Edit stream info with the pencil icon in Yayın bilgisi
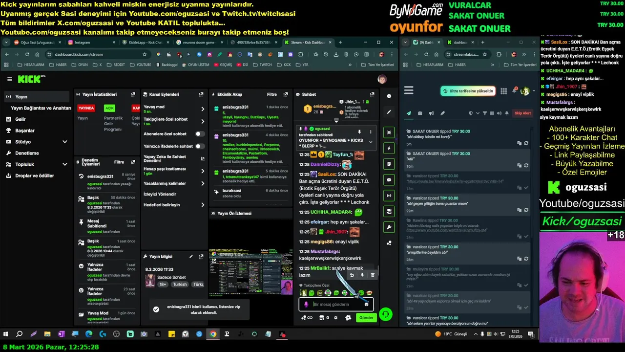This screenshot has width=625, height=352. [x=191, y=256]
